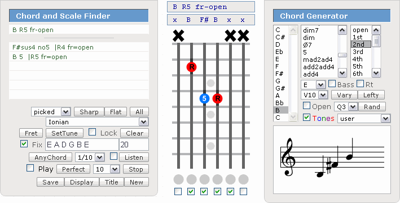
Task: Click the tuning field E A D G B E
Action: pyautogui.click(x=82, y=145)
